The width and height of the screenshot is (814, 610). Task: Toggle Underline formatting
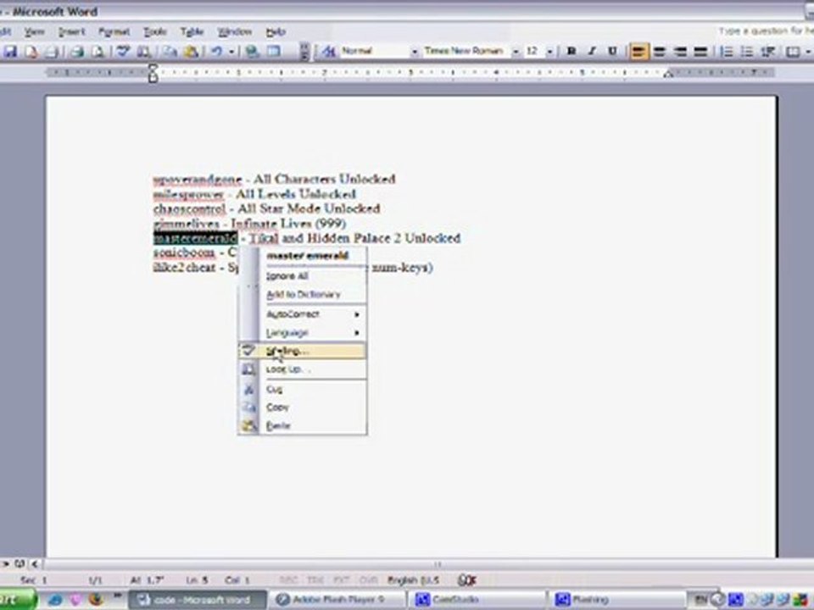[x=612, y=52]
